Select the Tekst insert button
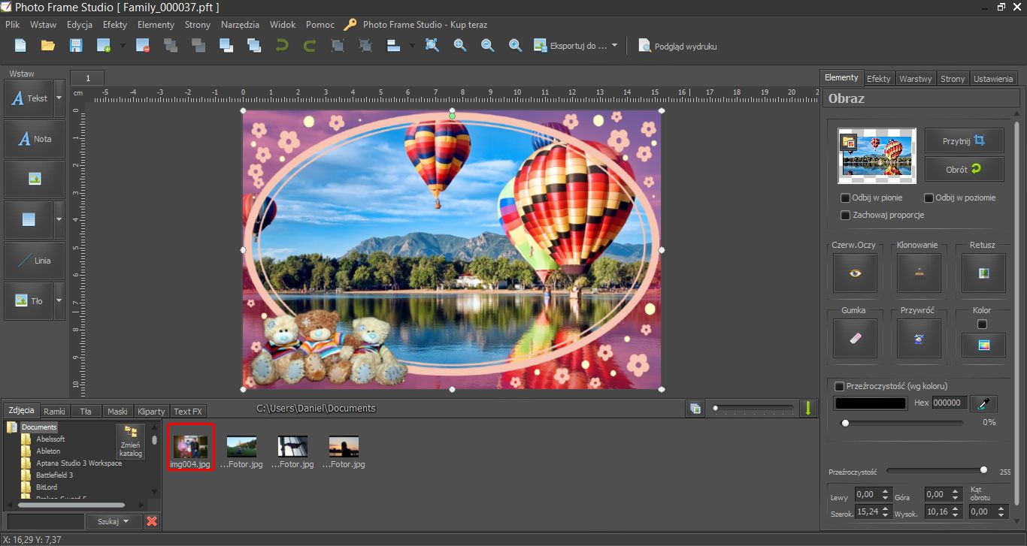Viewport: 1027px width, 546px height. tap(29, 98)
